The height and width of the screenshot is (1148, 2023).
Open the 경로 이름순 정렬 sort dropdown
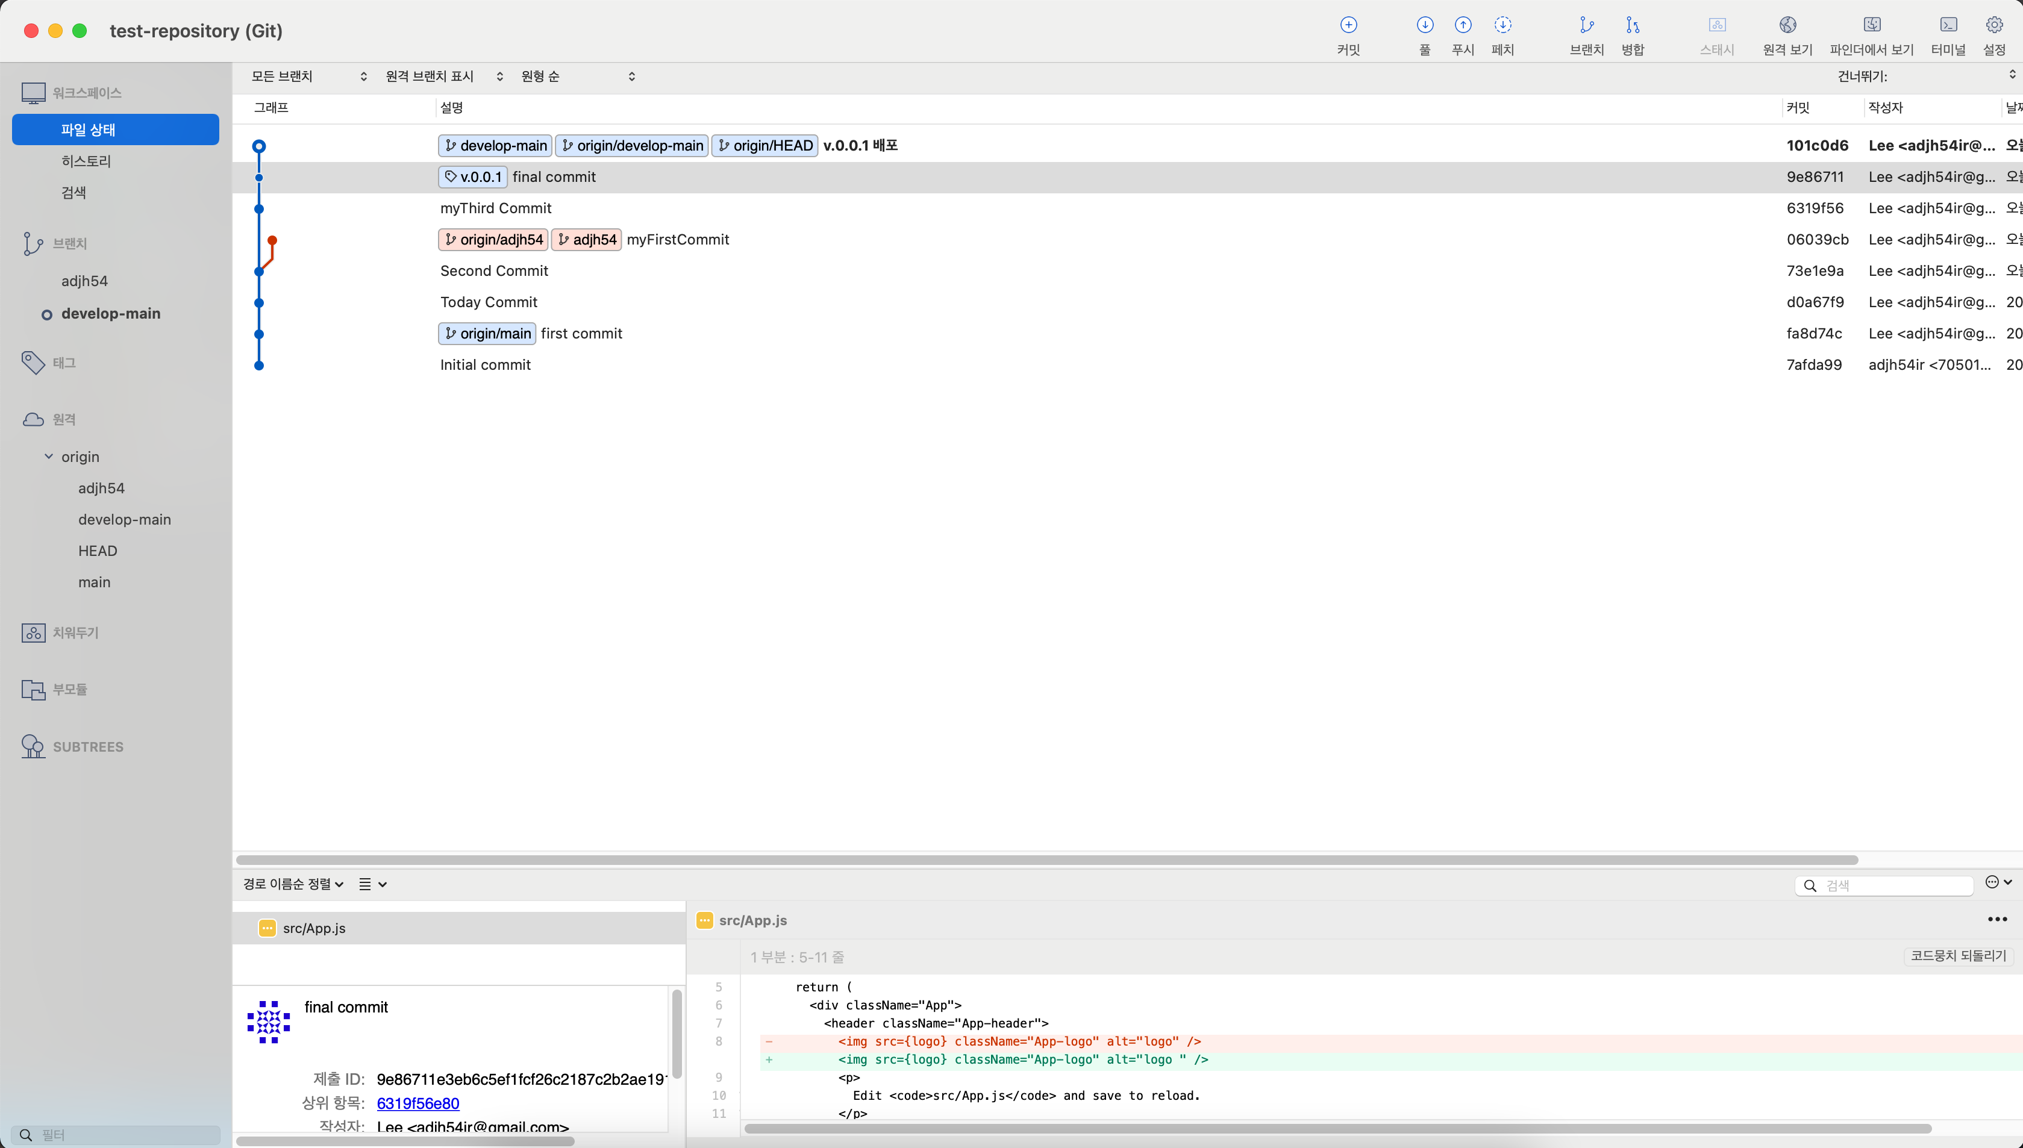[293, 884]
